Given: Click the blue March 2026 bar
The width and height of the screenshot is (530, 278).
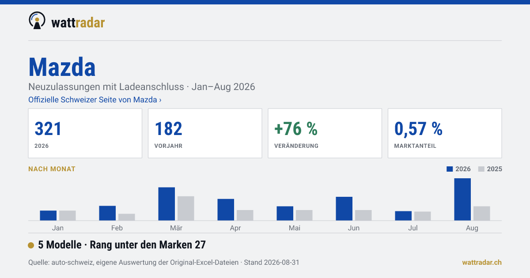Looking at the screenshot, I should pos(167,204).
